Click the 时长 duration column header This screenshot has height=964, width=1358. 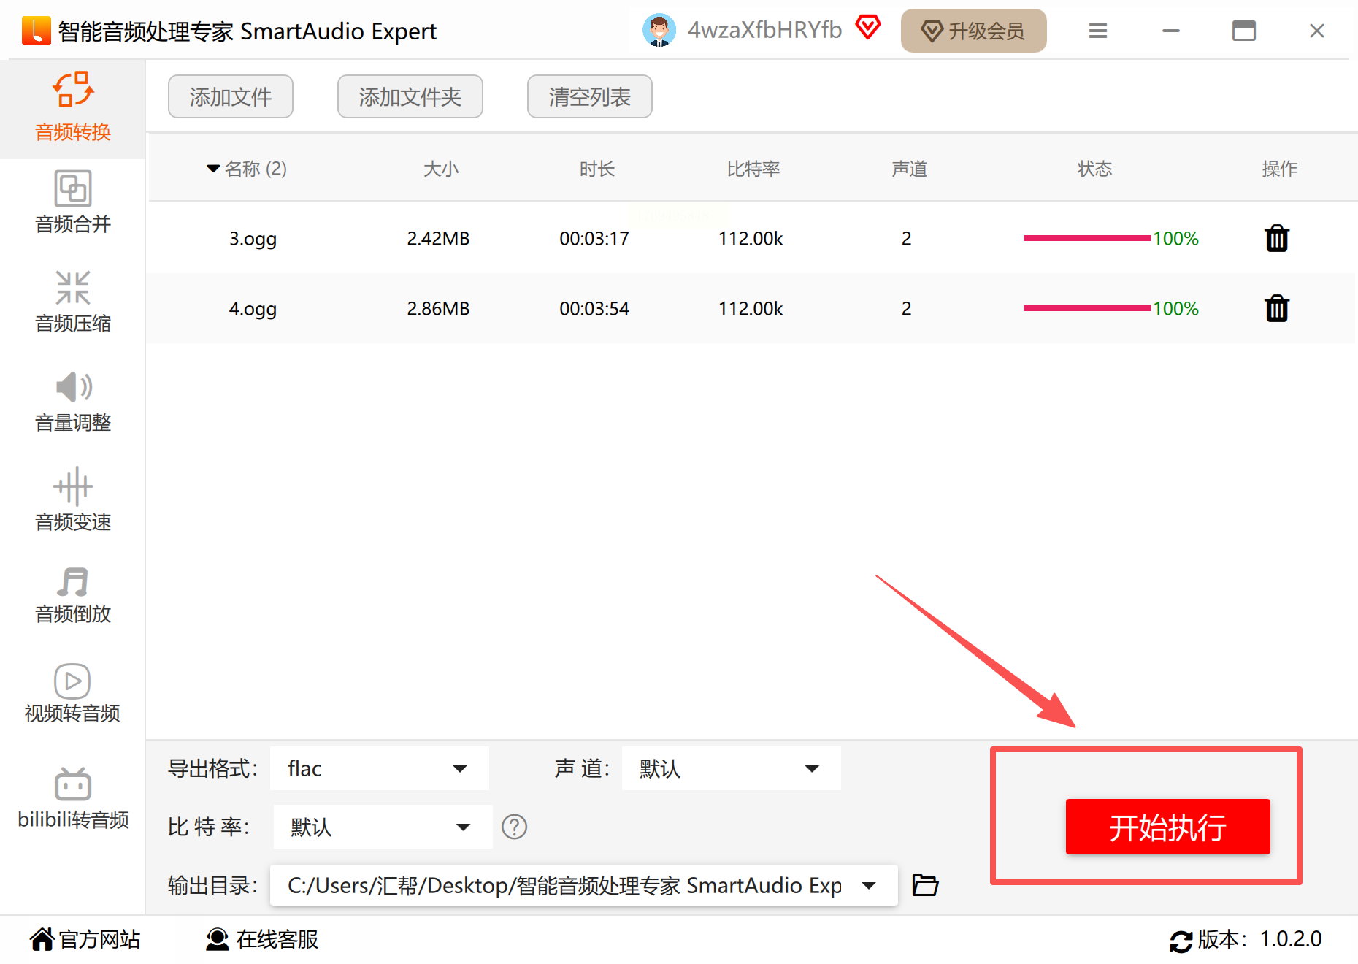(597, 169)
